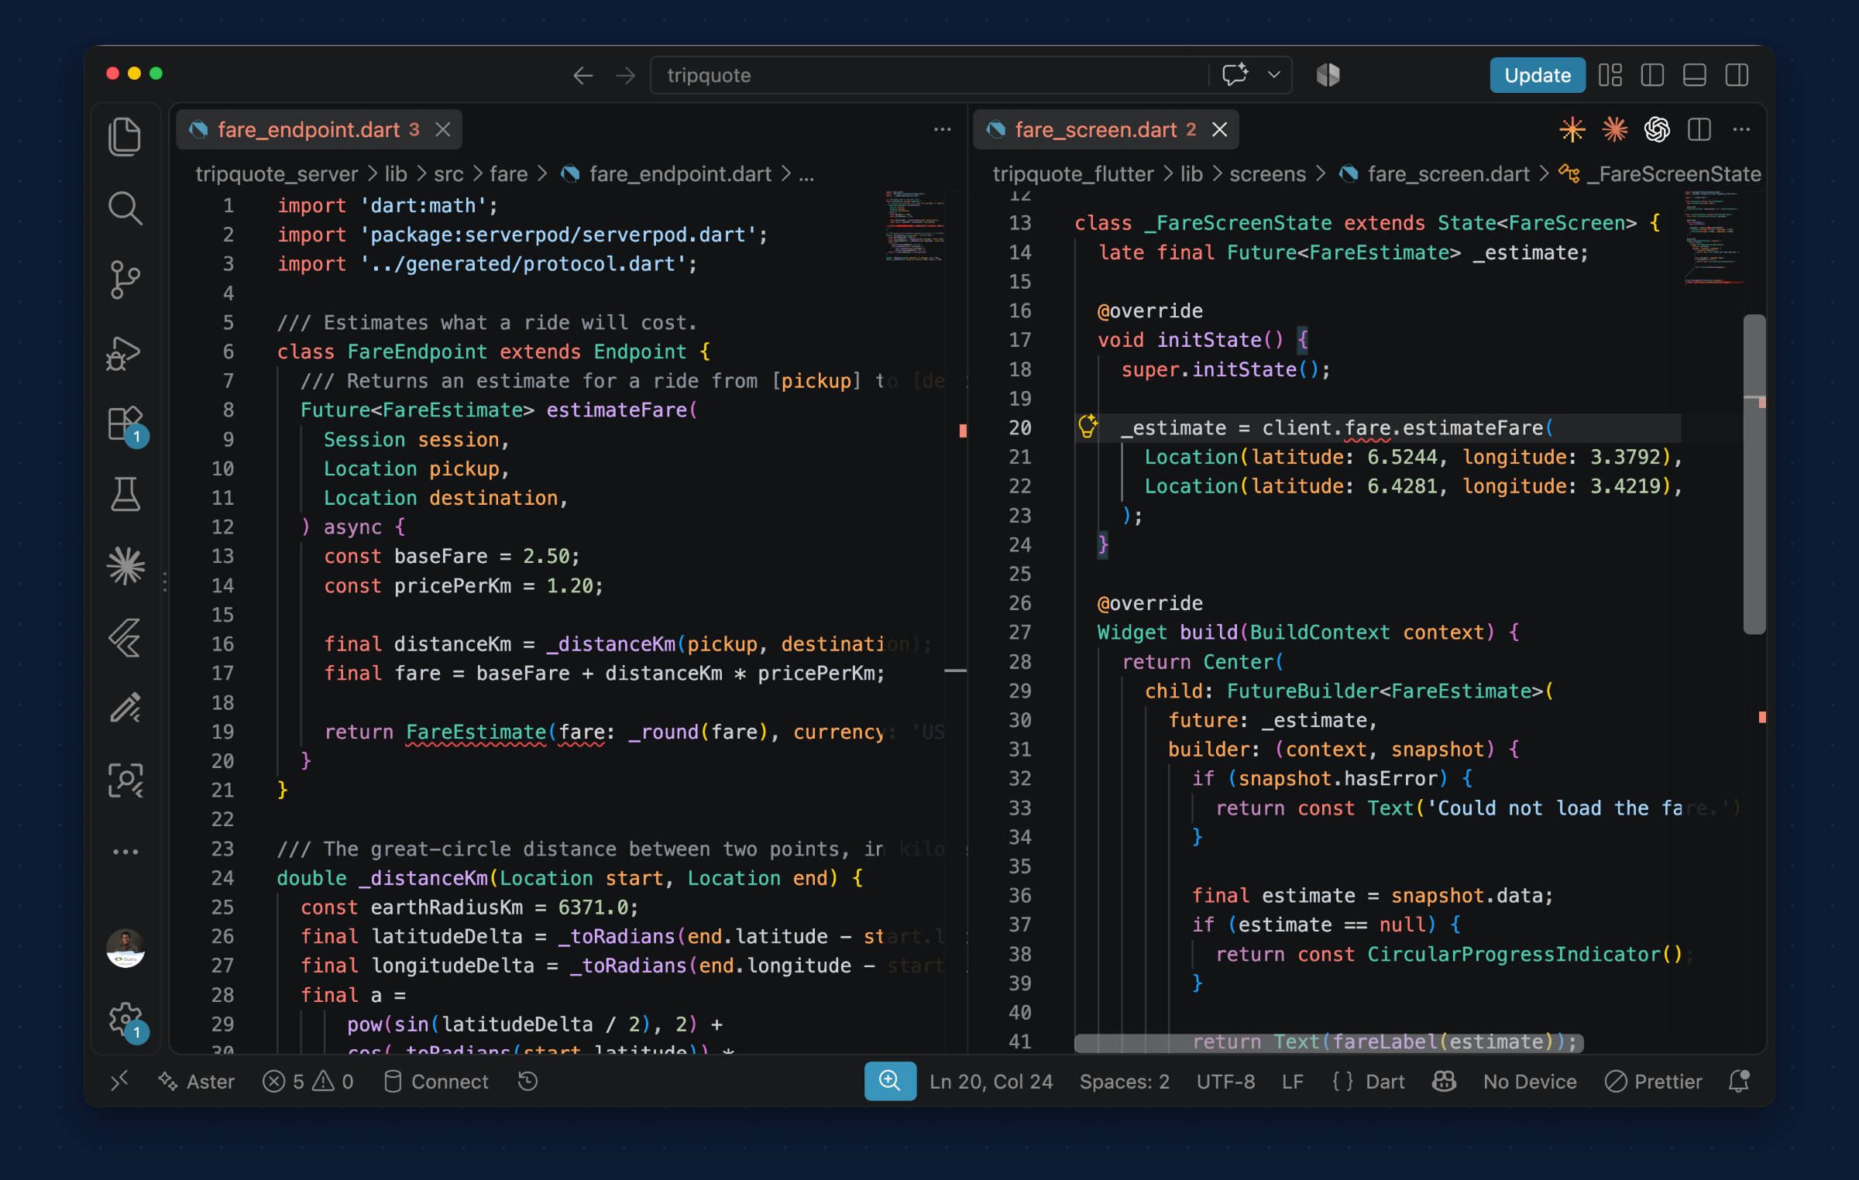Click the split editor right icon
The height and width of the screenshot is (1180, 1859).
pyautogui.click(x=1699, y=129)
